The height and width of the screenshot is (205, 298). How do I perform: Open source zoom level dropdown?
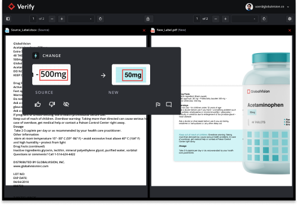tap(81, 19)
